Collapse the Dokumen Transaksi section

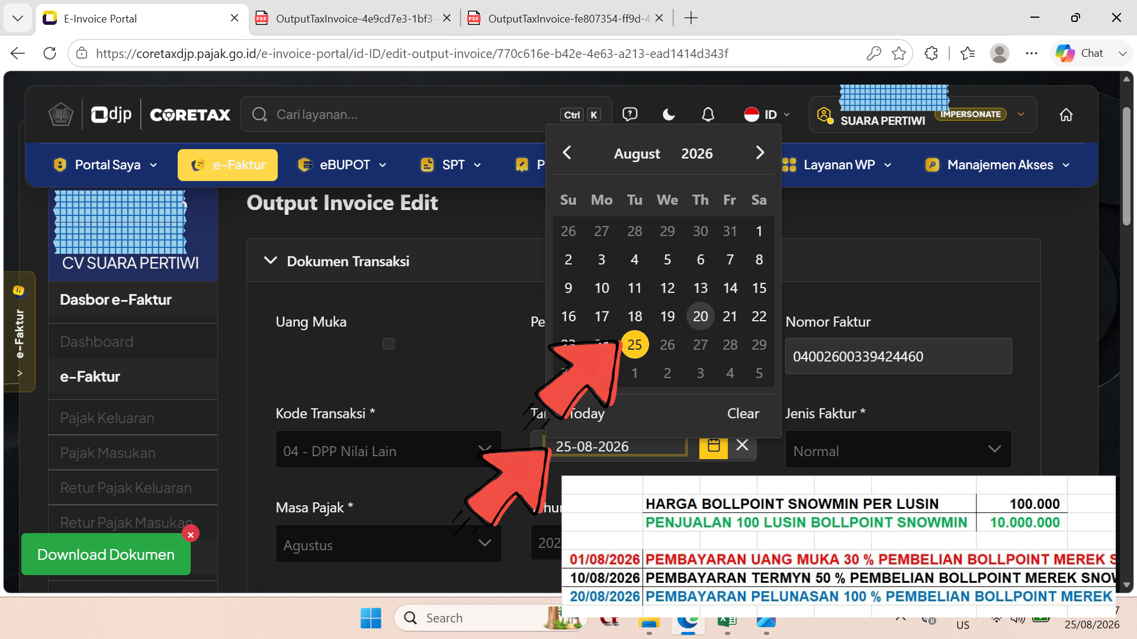(271, 261)
